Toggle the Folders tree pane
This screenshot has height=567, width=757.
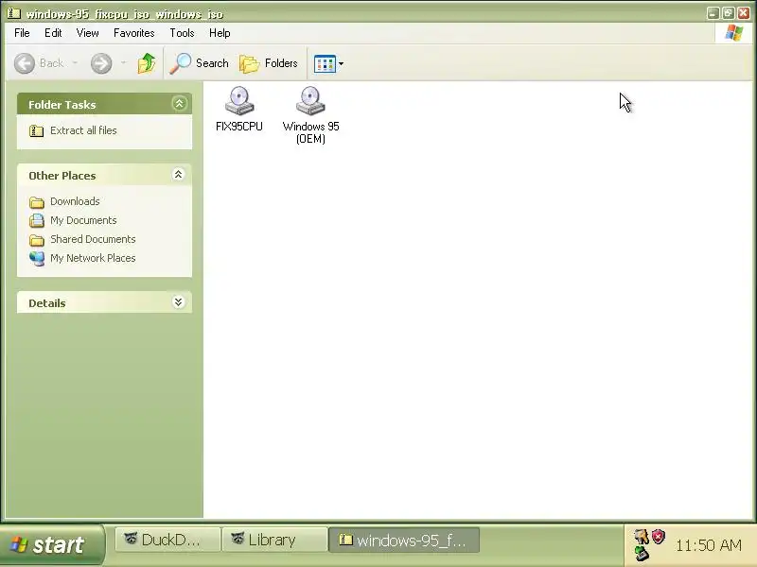(x=269, y=63)
